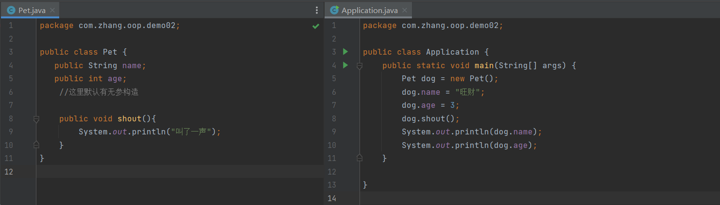
Task: Click the Application.java file type icon
Action: (x=335, y=10)
